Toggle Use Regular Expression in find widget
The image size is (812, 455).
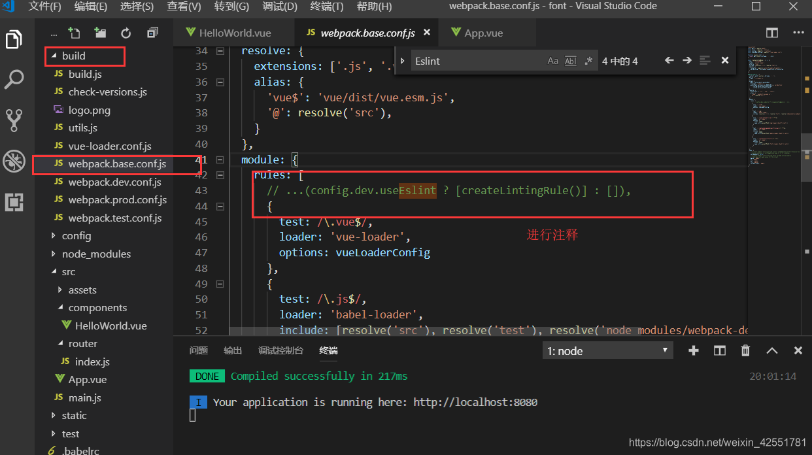[588, 61]
